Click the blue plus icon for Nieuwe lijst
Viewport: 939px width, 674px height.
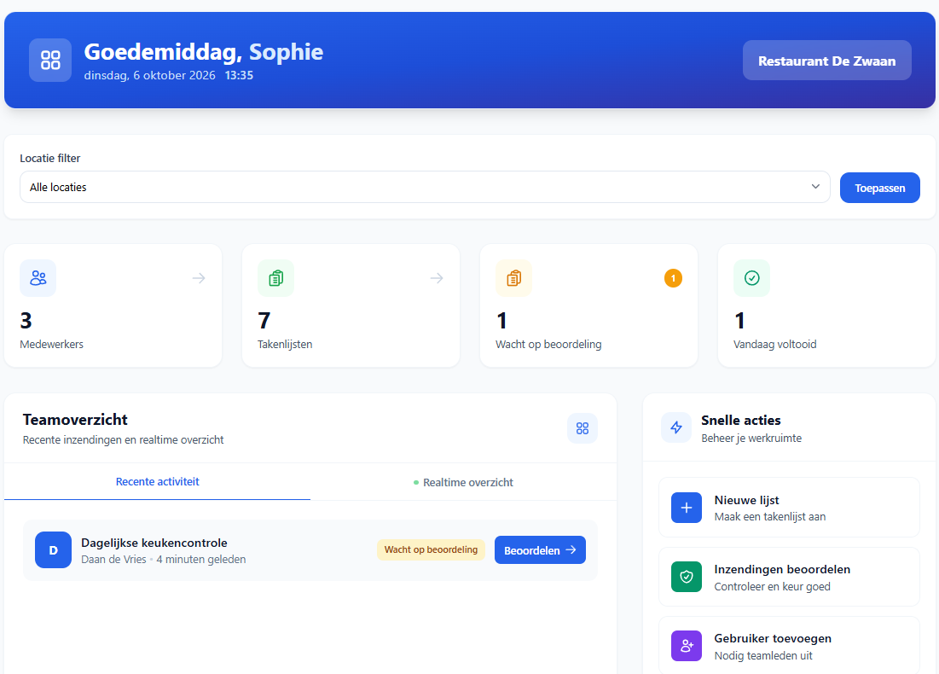click(687, 508)
